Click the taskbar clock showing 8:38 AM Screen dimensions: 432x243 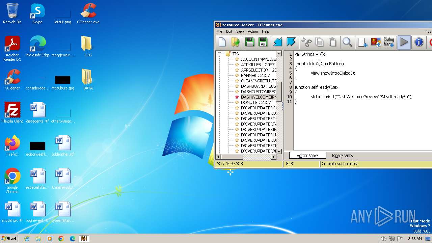pyautogui.click(x=415, y=239)
